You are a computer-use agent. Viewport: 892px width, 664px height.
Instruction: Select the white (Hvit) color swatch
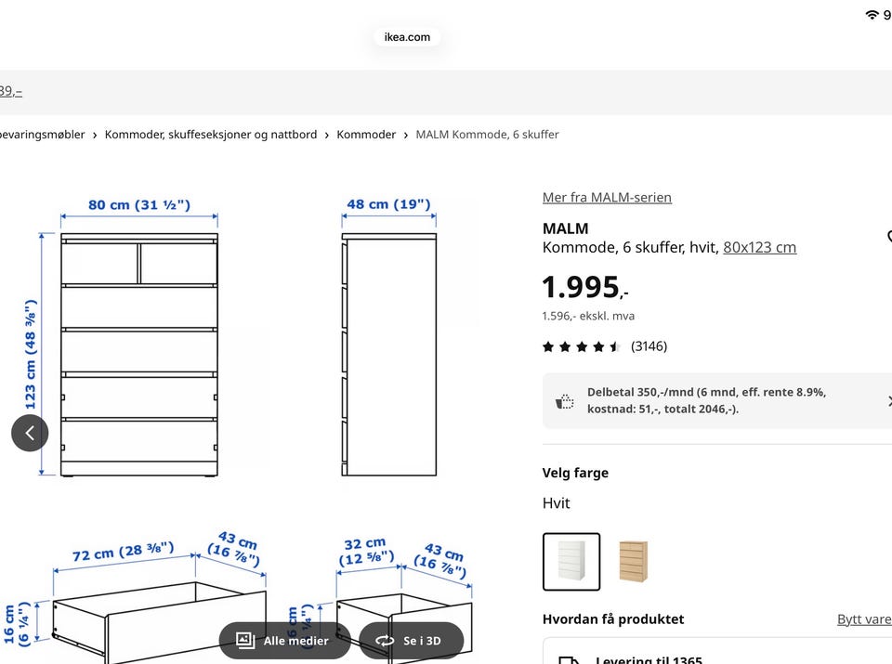coord(571,562)
